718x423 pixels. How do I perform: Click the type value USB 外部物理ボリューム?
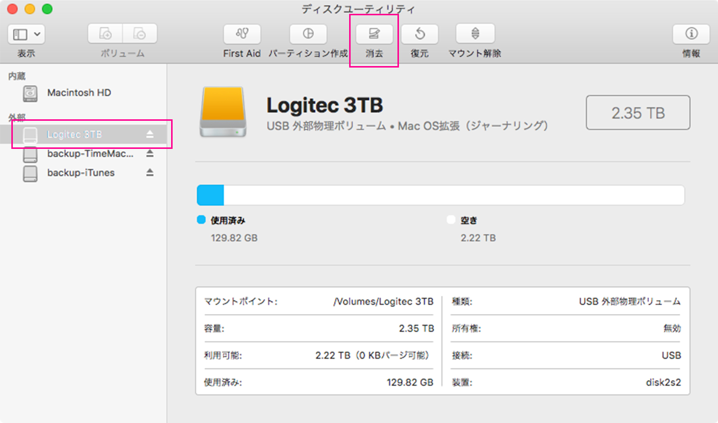[630, 302]
